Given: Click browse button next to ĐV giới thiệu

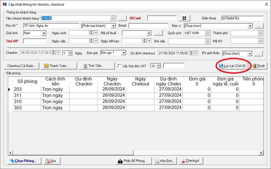Looking at the screenshot, I should [258, 54].
